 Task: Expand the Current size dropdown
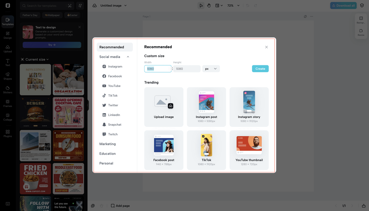35,59
